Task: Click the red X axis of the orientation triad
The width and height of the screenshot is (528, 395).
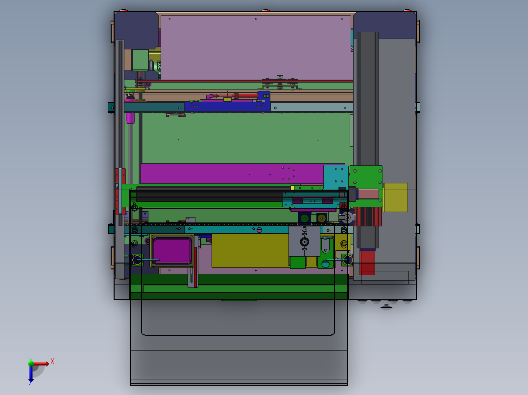Action: point(41,364)
